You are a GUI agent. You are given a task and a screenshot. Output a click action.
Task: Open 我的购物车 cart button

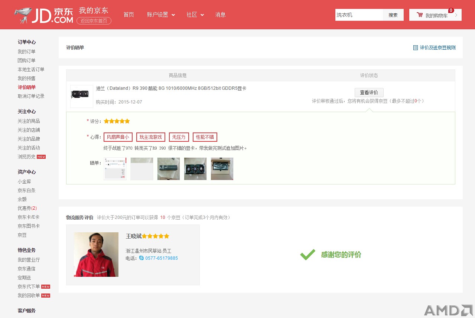[435, 15]
